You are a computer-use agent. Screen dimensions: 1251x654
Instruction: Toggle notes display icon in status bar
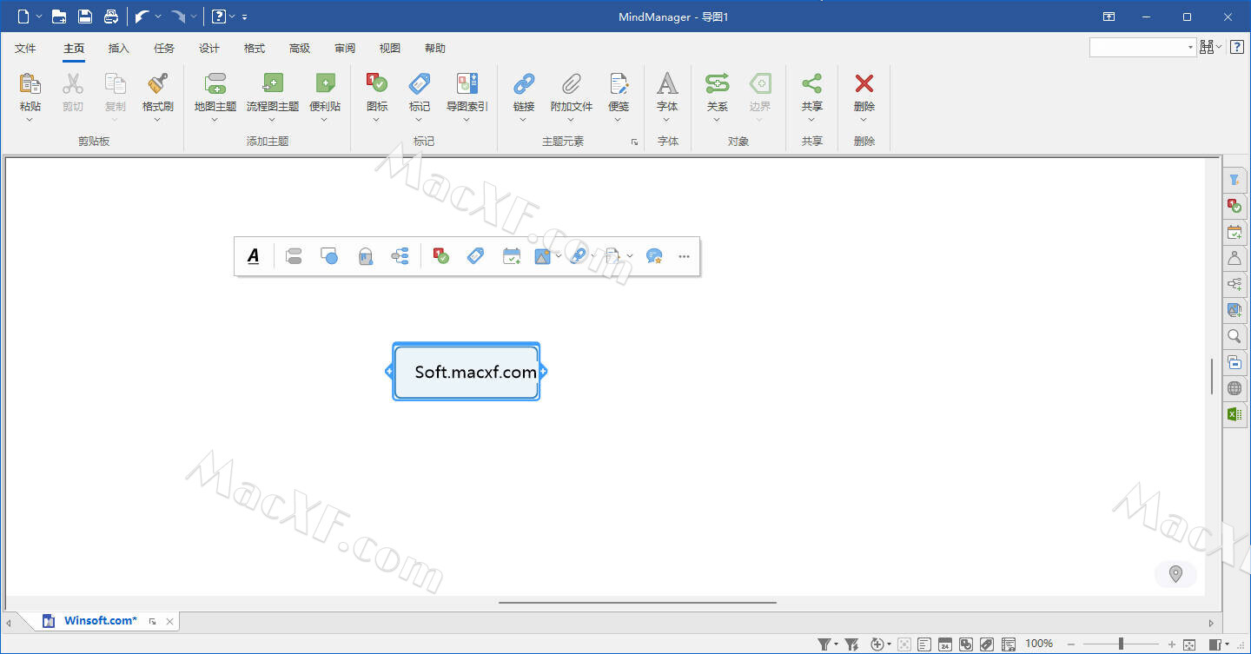click(924, 644)
